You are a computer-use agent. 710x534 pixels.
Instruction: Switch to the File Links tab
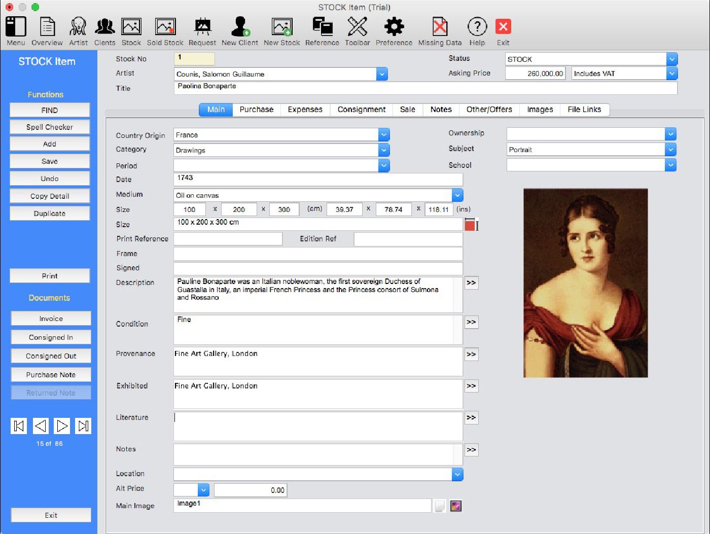click(x=584, y=110)
